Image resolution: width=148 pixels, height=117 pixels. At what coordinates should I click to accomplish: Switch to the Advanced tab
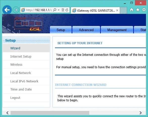(x=86, y=30)
